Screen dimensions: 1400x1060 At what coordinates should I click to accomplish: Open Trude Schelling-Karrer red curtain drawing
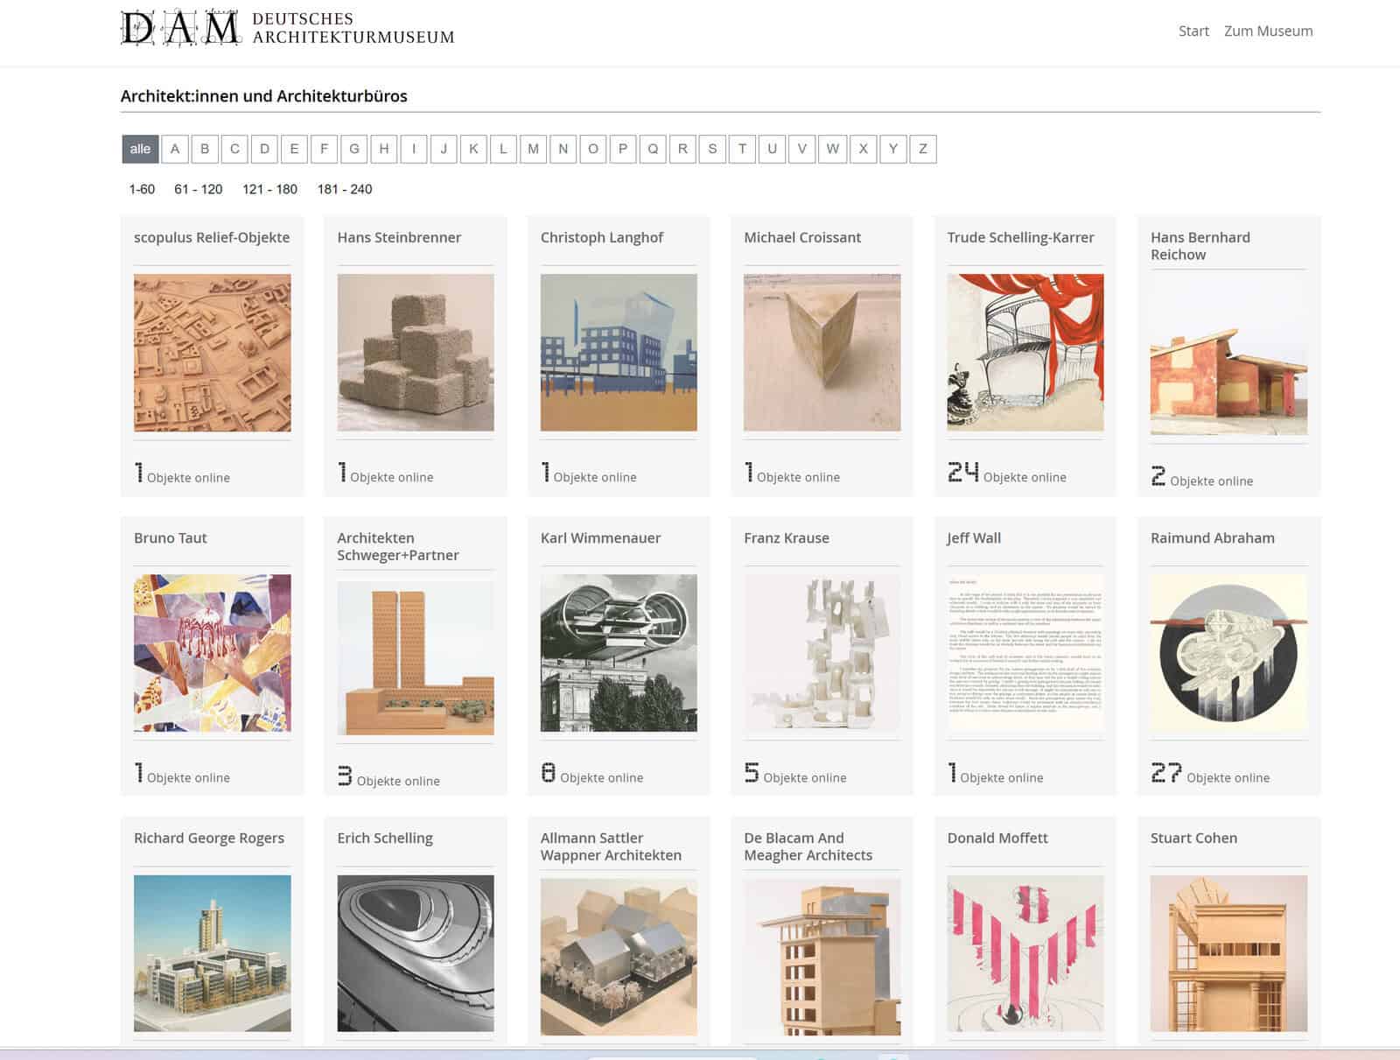click(x=1025, y=353)
